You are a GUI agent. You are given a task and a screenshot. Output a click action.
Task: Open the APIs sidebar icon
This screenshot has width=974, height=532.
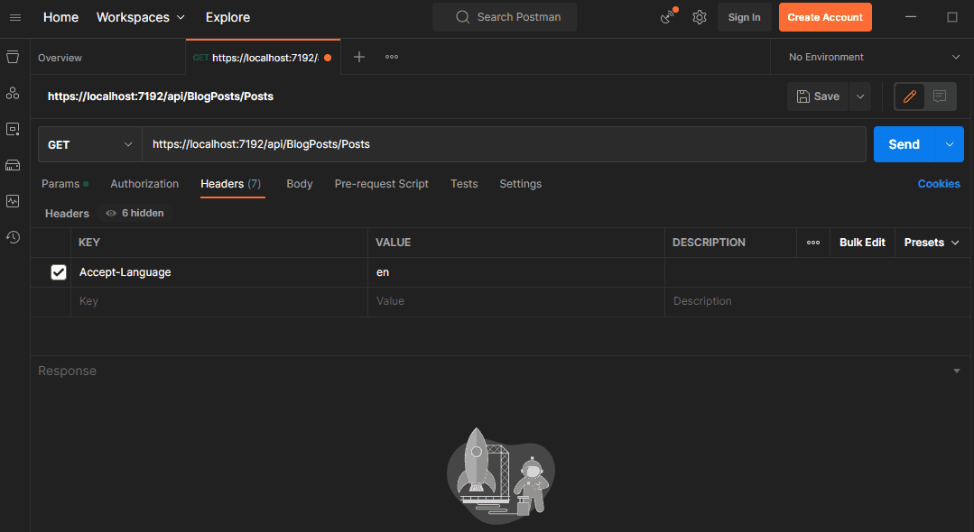click(x=13, y=93)
